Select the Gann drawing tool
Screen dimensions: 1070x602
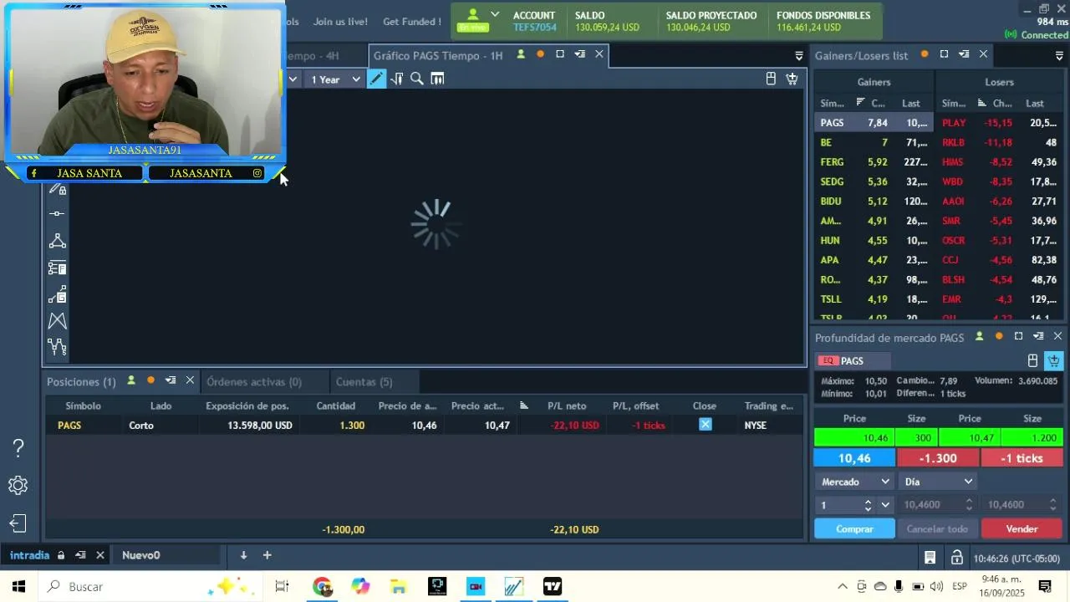(x=57, y=294)
